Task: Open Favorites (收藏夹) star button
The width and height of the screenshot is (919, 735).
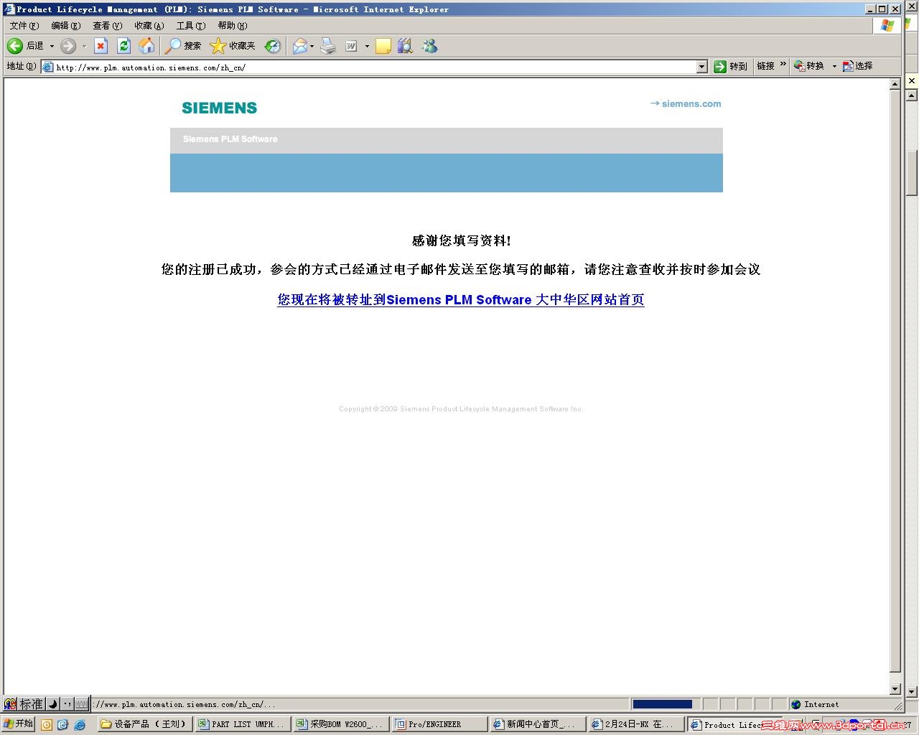Action: (233, 46)
